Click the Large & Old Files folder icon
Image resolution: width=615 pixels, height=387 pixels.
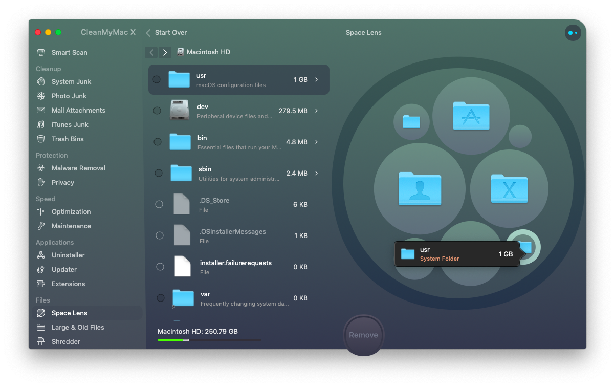pyautogui.click(x=41, y=327)
